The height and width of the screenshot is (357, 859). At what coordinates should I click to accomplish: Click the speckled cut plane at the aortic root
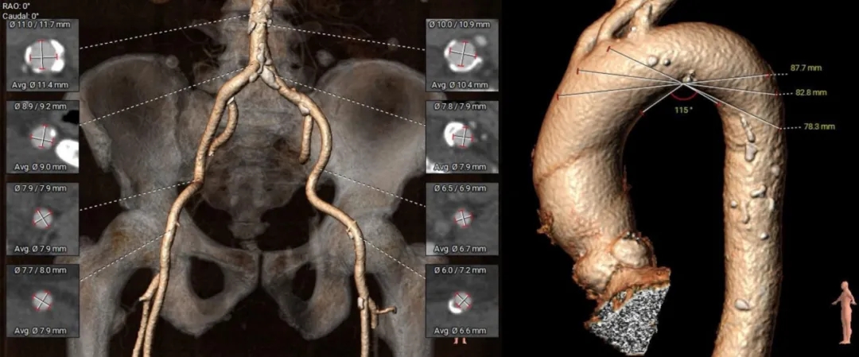point(632,318)
